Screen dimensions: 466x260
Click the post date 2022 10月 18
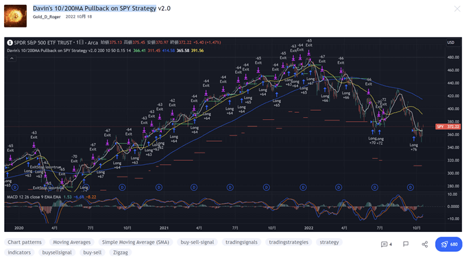pyautogui.click(x=78, y=16)
